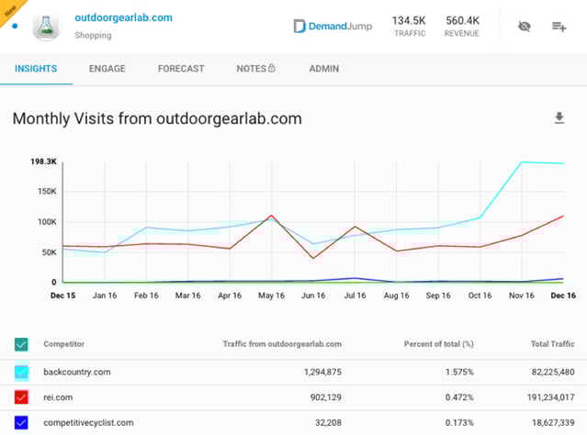Viewport: 587px width, 435px height.
Task: Click the Monthly Visits chart title
Action: tap(157, 118)
